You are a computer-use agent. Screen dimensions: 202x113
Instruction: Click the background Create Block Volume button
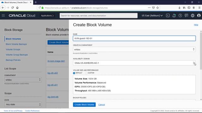(58, 42)
